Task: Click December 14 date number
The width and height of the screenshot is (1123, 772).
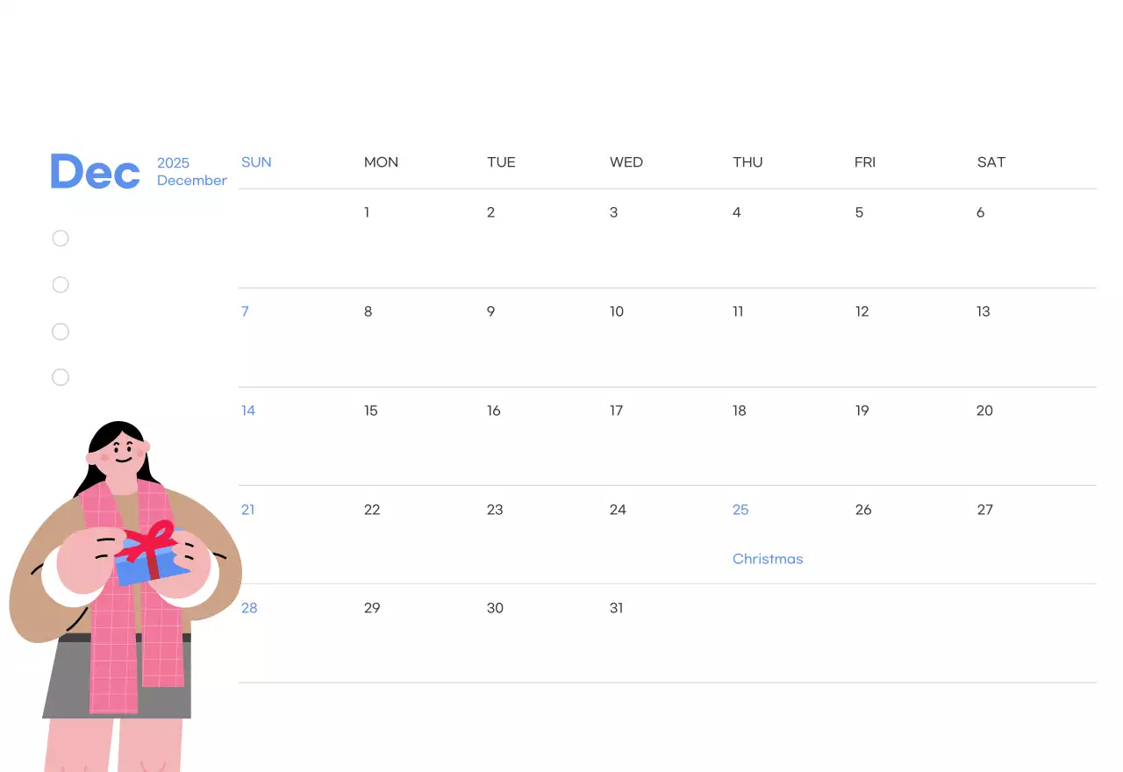Action: [248, 411]
